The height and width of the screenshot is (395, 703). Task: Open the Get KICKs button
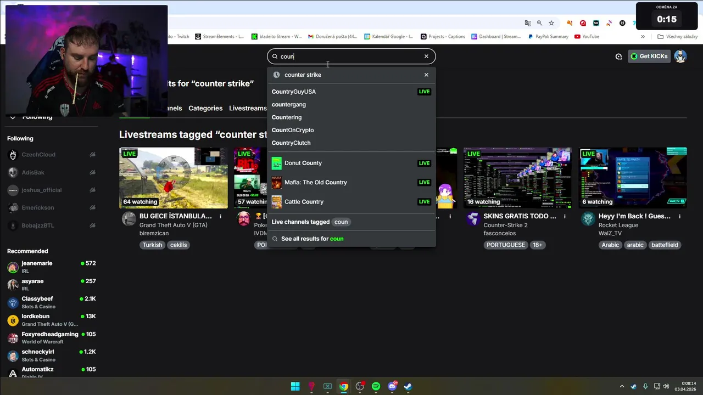[649, 56]
